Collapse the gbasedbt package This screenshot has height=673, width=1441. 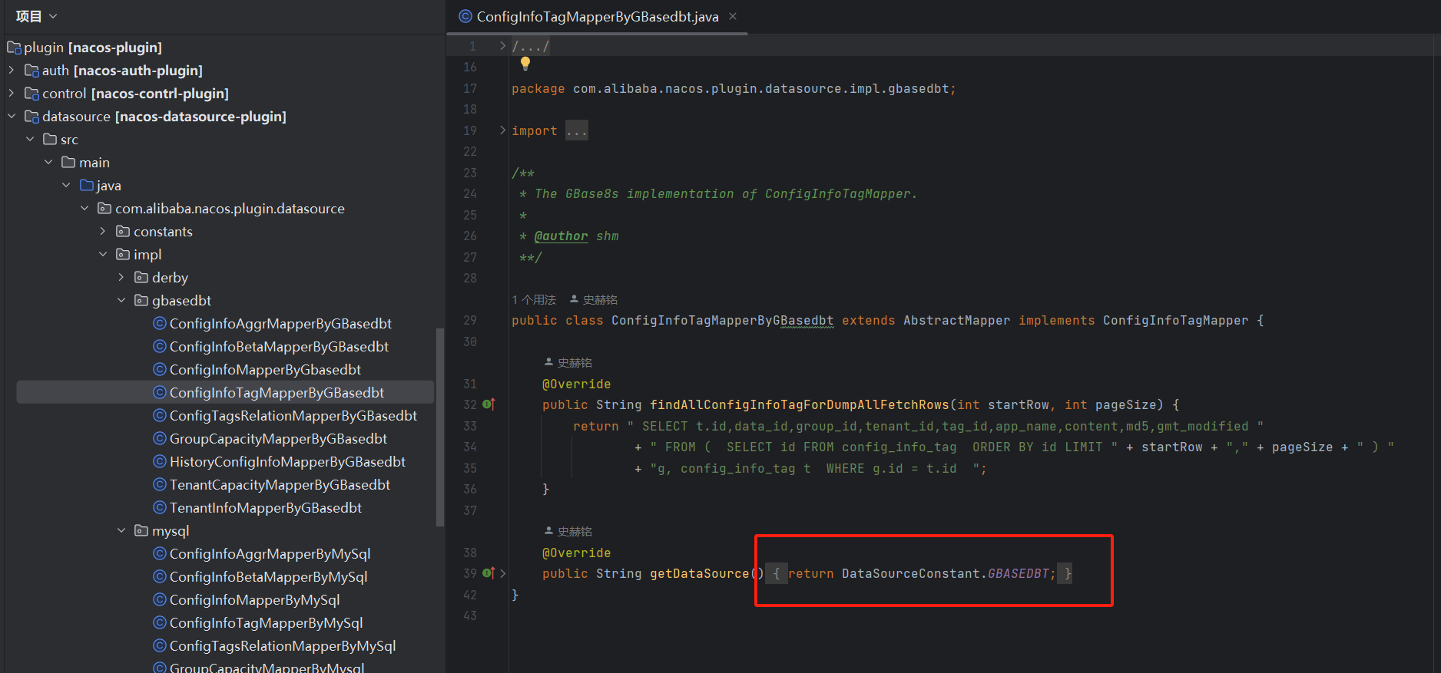coord(121,301)
